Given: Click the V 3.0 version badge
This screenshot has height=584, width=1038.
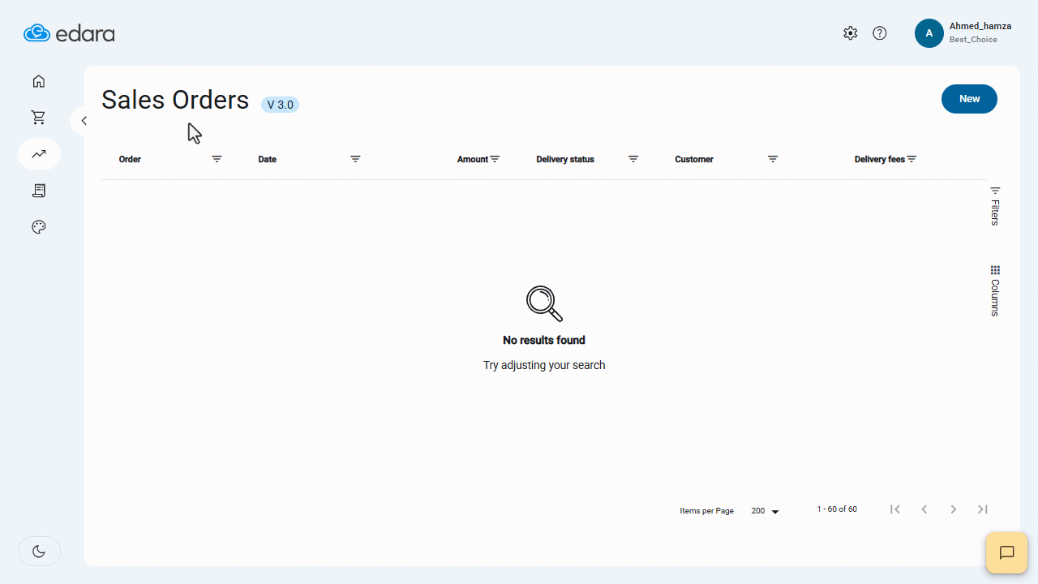Looking at the screenshot, I should pyautogui.click(x=280, y=105).
